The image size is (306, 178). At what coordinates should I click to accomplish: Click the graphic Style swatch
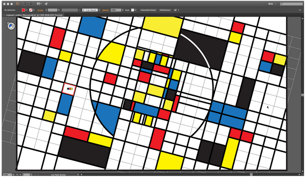(132, 10)
